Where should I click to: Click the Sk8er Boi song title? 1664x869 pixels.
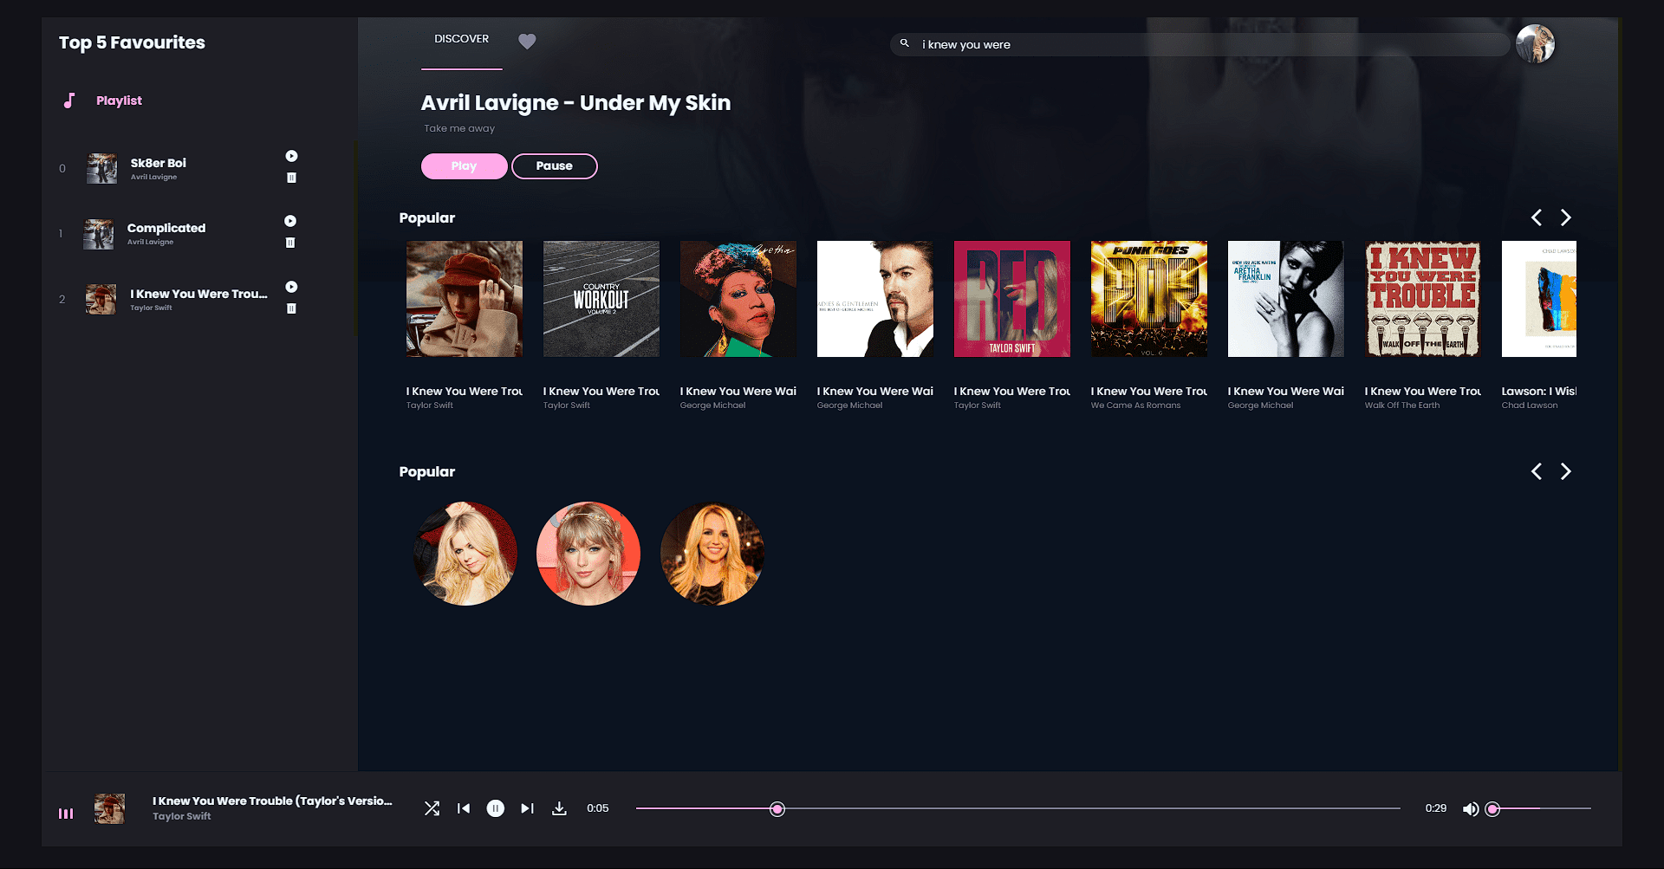click(x=159, y=163)
